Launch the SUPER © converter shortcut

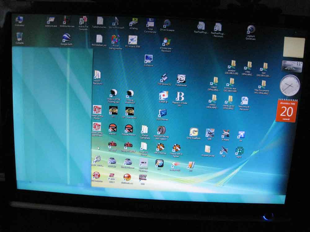[x=163, y=97]
